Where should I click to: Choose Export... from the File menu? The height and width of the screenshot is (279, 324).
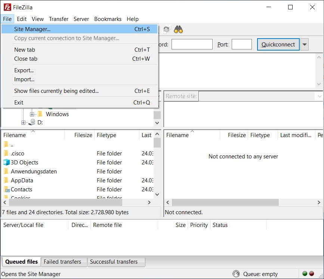click(80, 70)
